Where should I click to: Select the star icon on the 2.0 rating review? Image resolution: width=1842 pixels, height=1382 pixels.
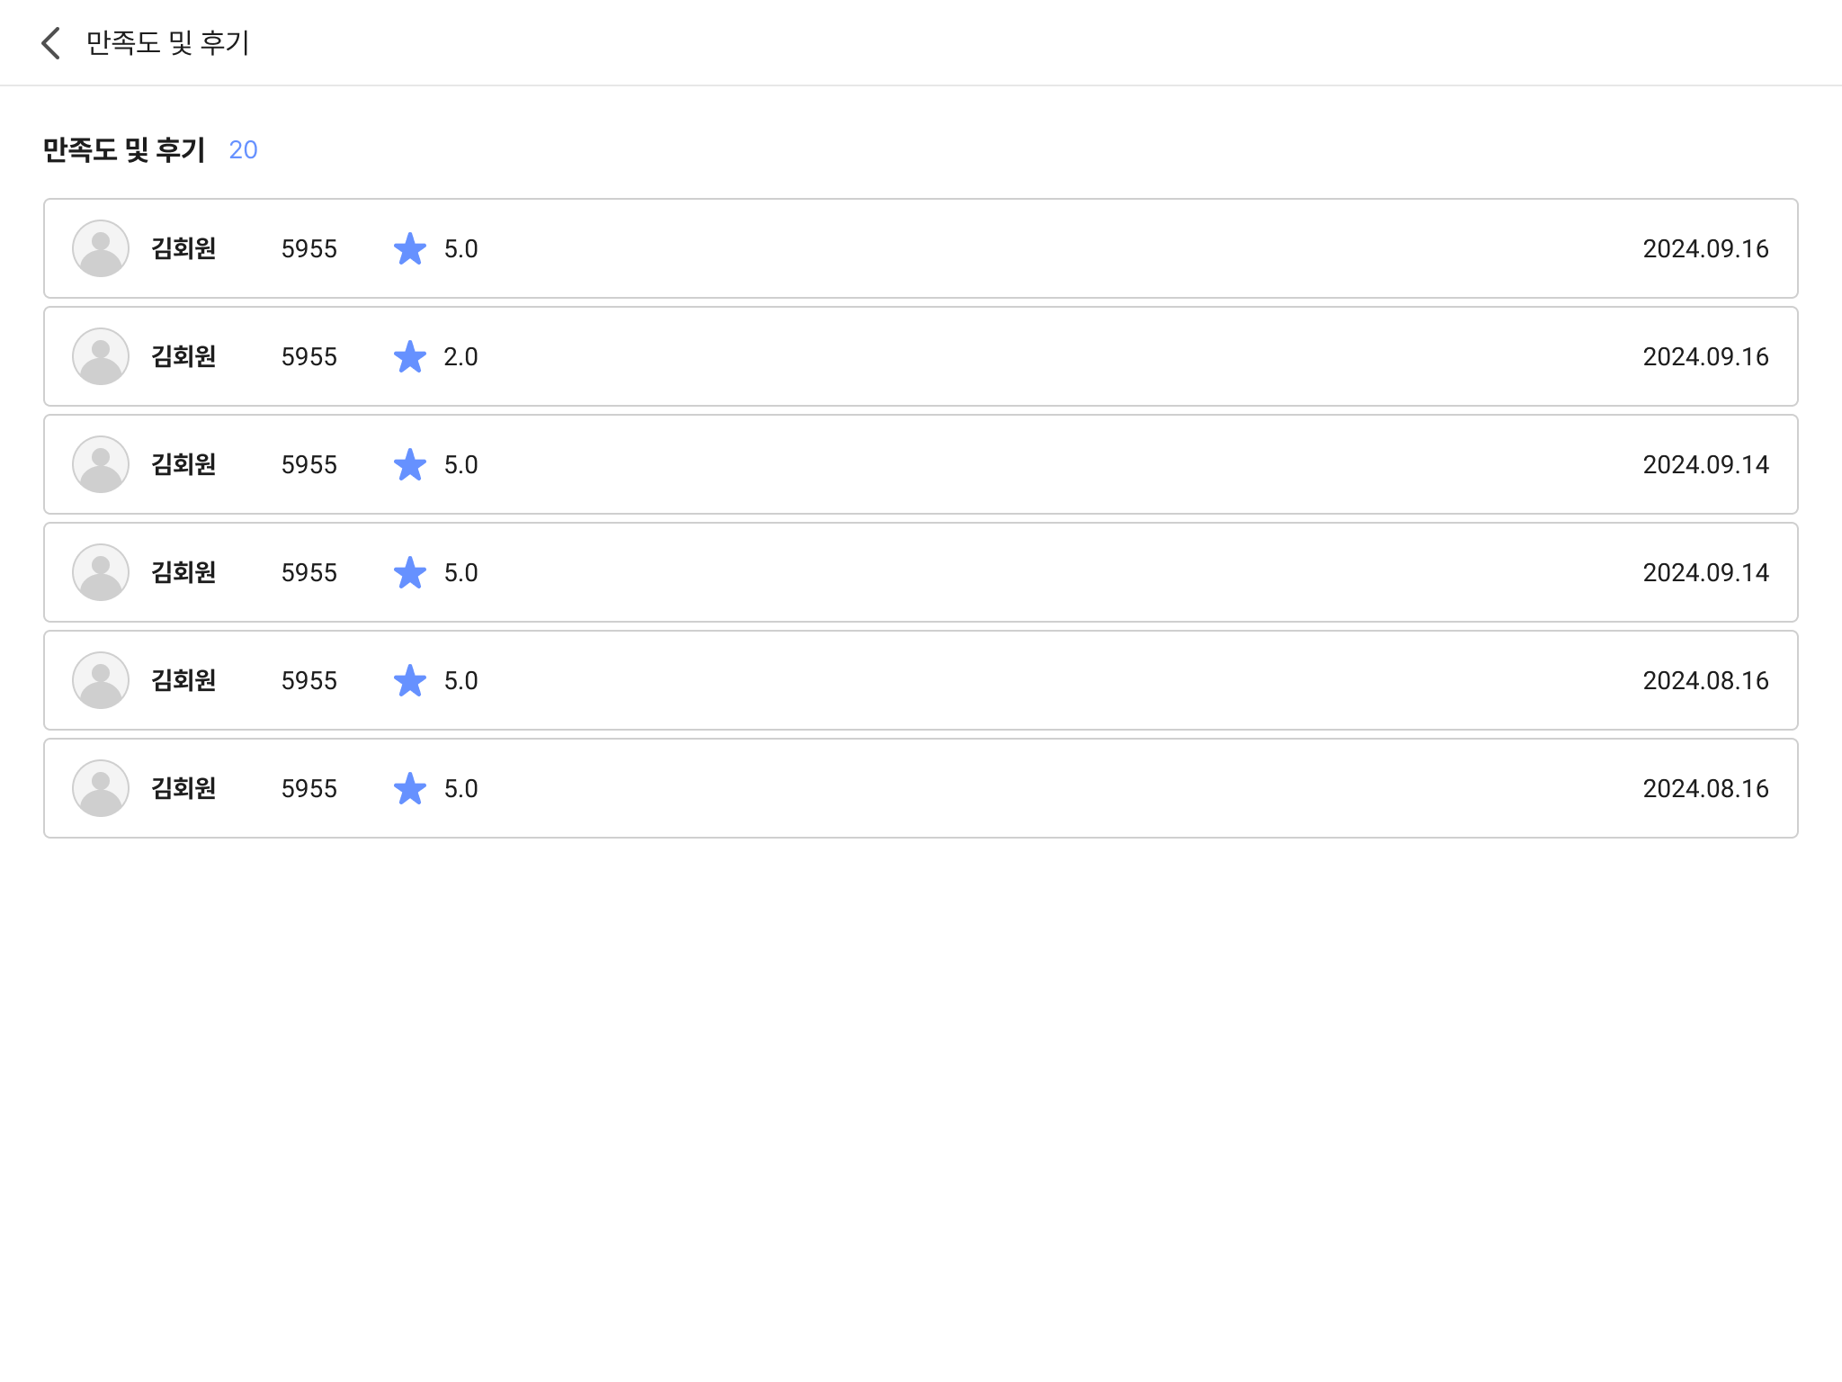[410, 356]
